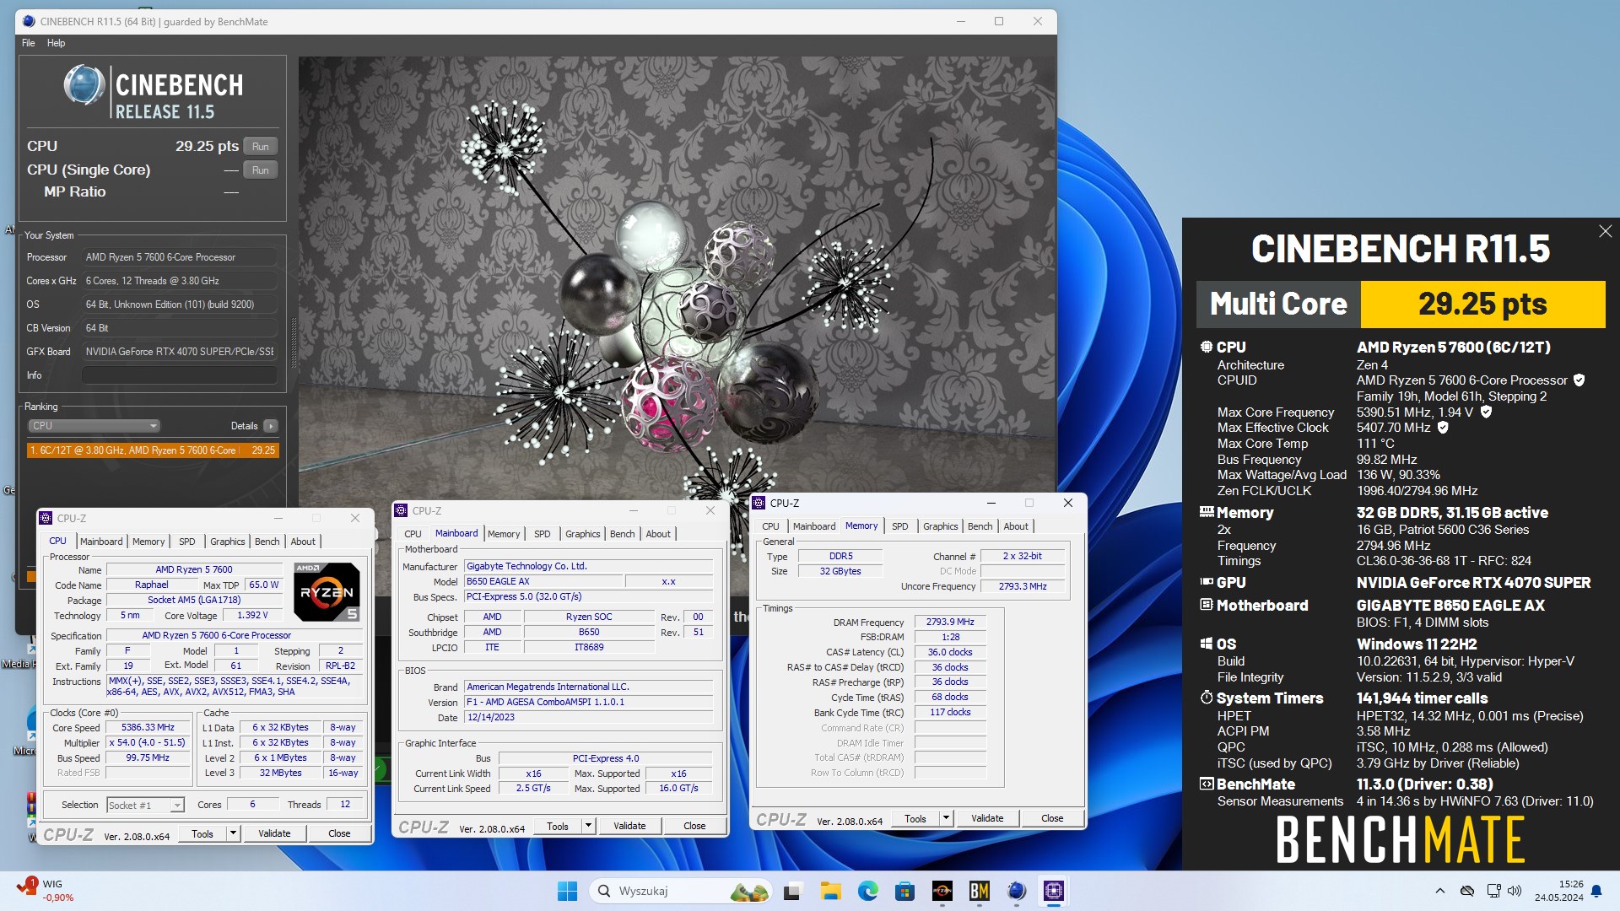Open File Explorer from the taskbar
Screen dimensions: 1620x911
(x=830, y=891)
